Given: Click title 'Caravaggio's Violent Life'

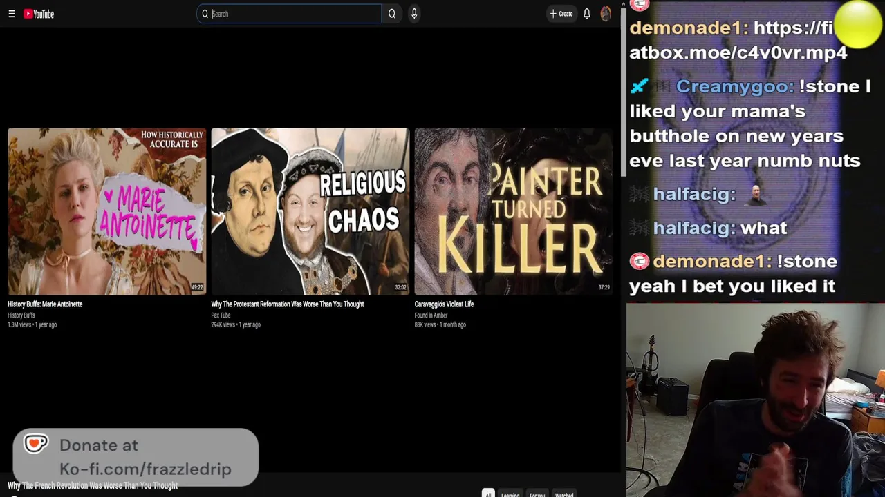Looking at the screenshot, I should 444,304.
